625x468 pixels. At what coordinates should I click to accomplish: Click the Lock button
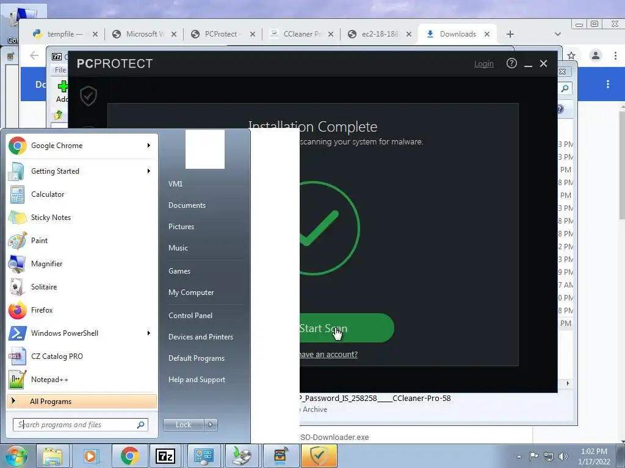coord(184,425)
